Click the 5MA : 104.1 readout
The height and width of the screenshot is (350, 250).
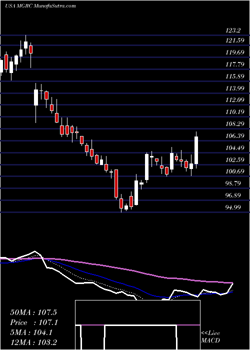[31, 332]
